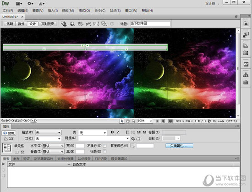This screenshot has height=192, width=252.
Task: Open the 修改(M) menu
Action: pos(68,11)
